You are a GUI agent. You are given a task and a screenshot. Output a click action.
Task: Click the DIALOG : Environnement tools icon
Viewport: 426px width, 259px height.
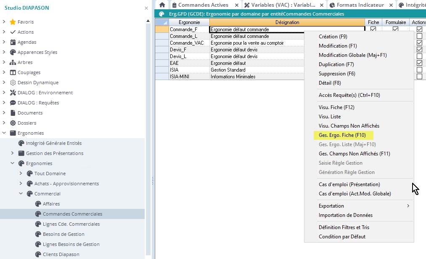13,93
